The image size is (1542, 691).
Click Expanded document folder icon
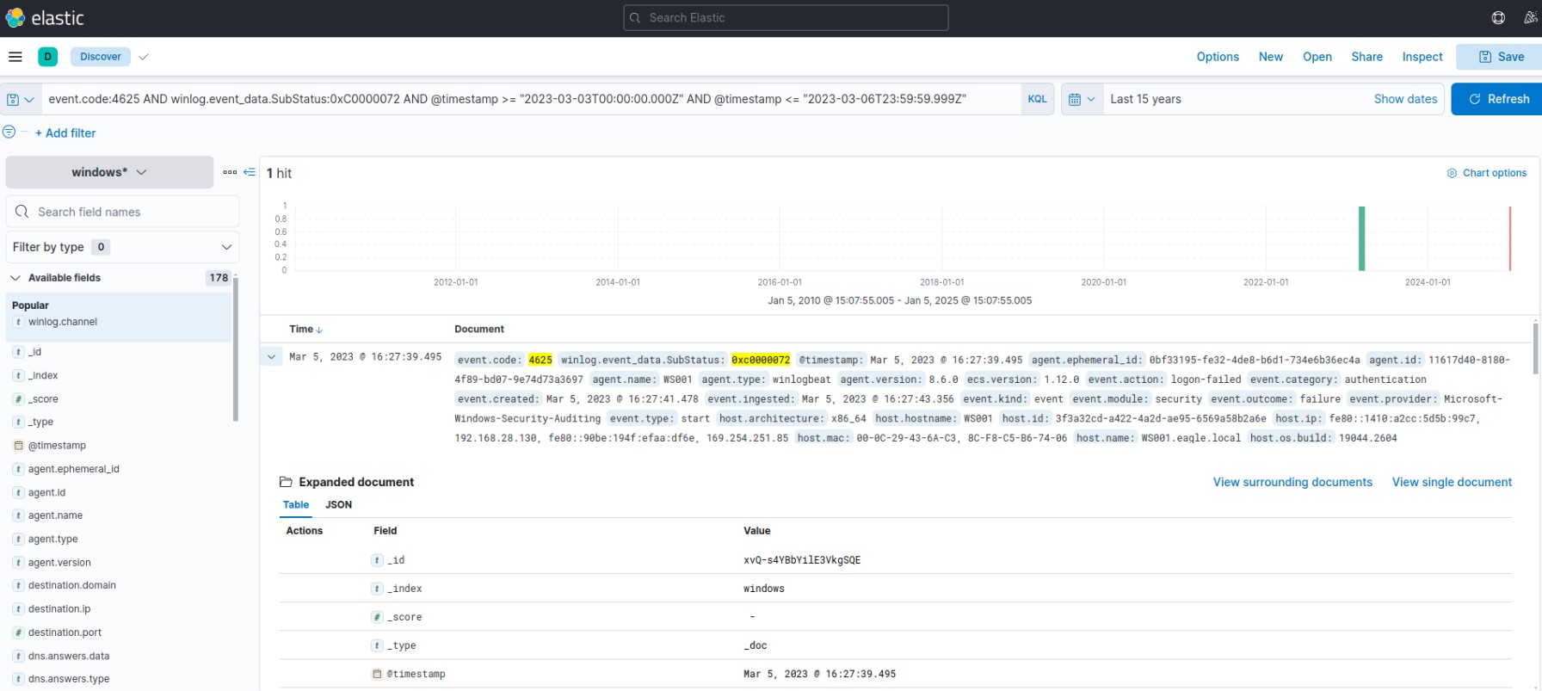pos(286,482)
